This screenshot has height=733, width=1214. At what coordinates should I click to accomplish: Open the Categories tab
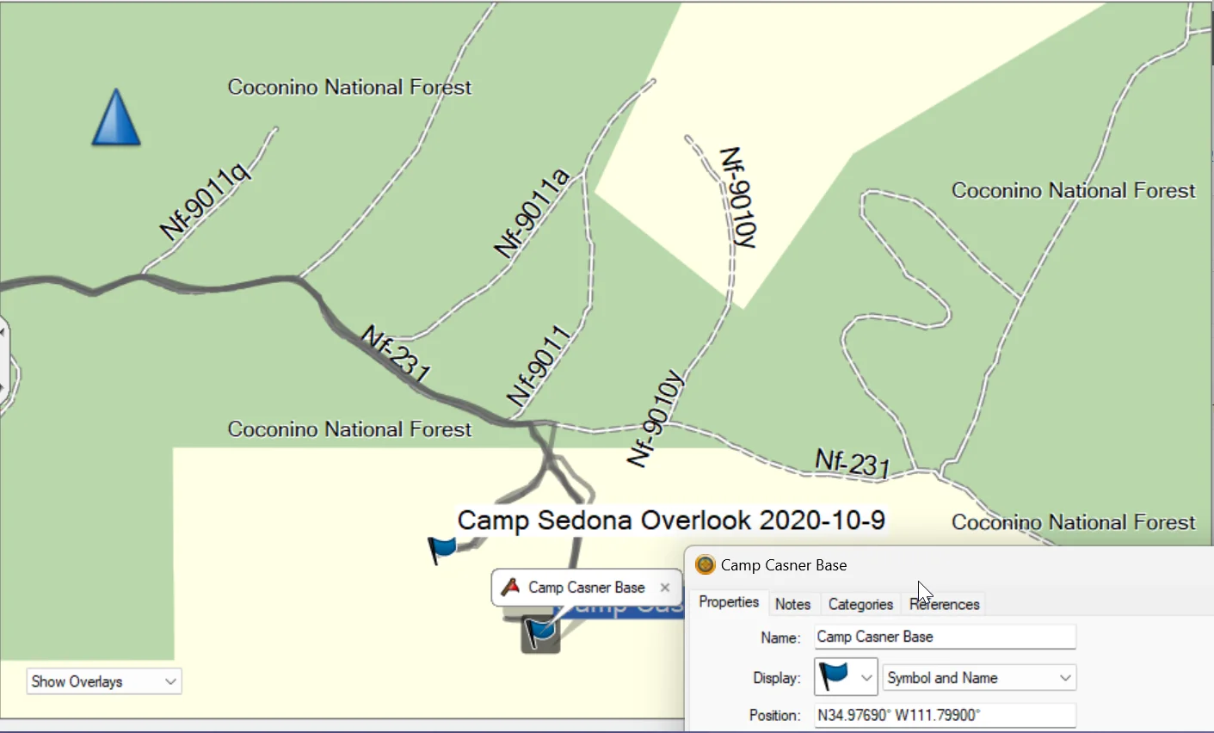pyautogui.click(x=860, y=604)
